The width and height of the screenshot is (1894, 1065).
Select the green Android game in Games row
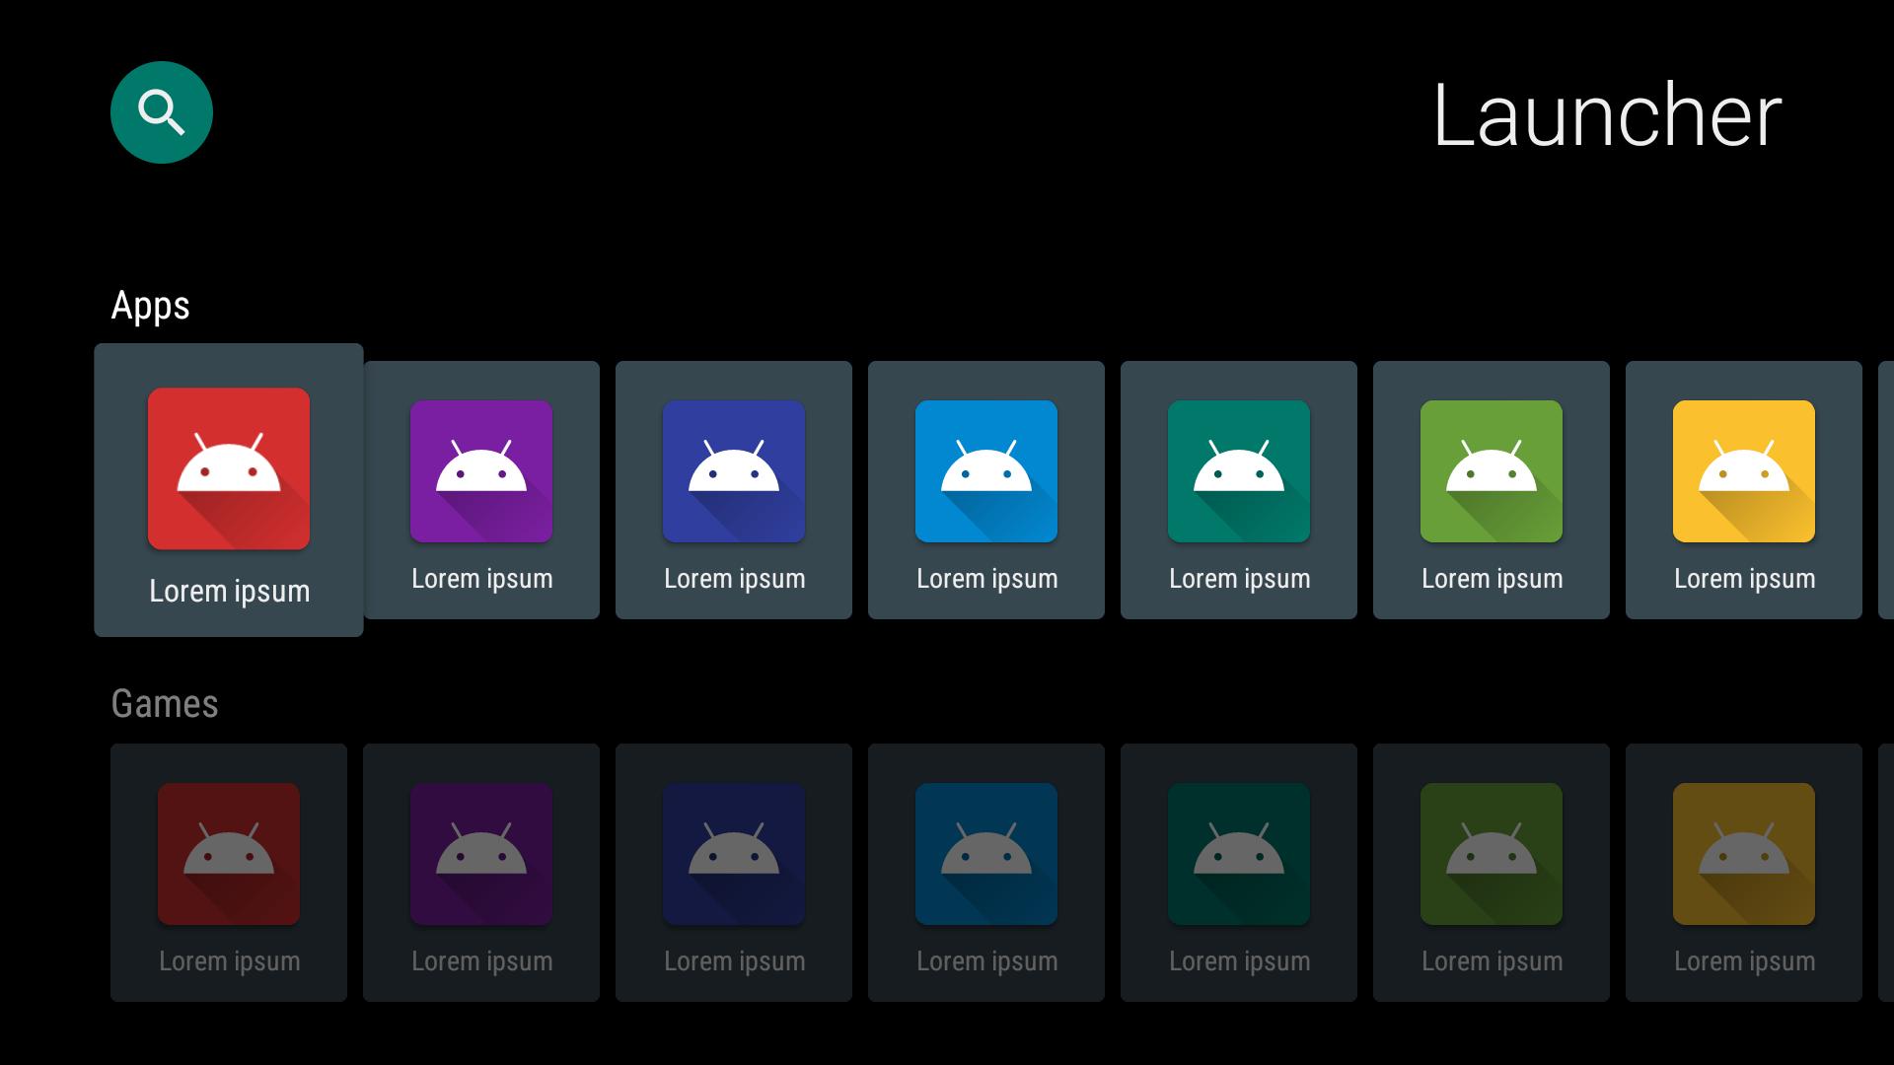point(1492,873)
